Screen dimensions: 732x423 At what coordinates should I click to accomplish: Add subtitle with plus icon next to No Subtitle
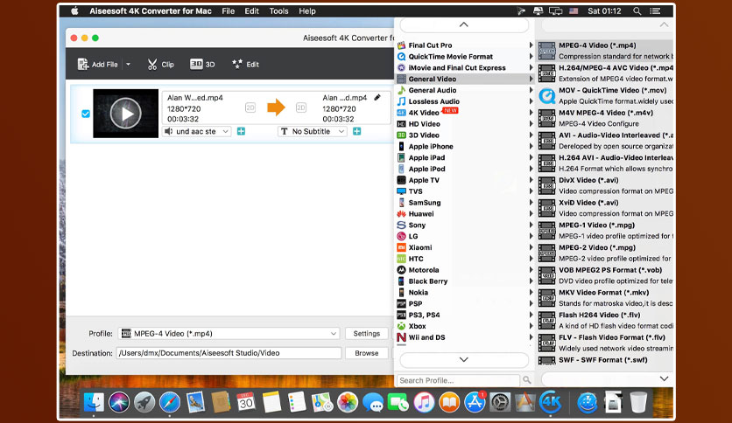(x=356, y=131)
